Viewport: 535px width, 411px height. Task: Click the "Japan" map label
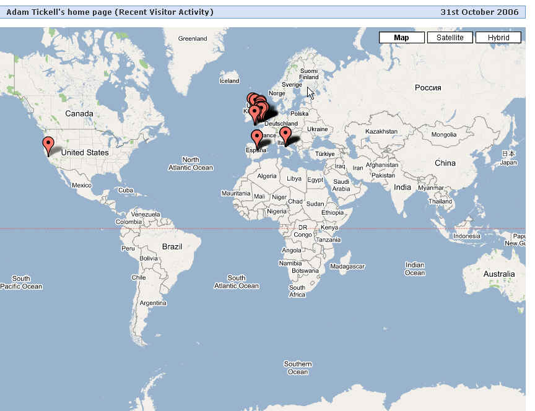[508, 162]
